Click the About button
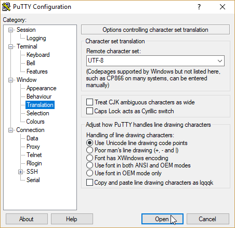This screenshot has width=235, height=228. [x=27, y=219]
